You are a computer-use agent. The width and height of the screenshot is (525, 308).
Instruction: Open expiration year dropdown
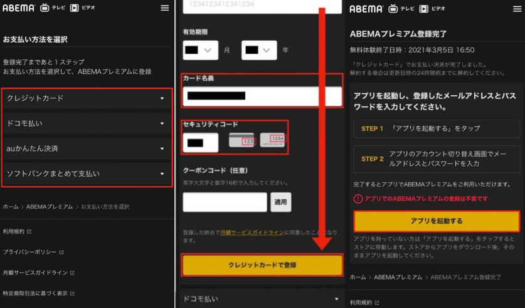259,50
